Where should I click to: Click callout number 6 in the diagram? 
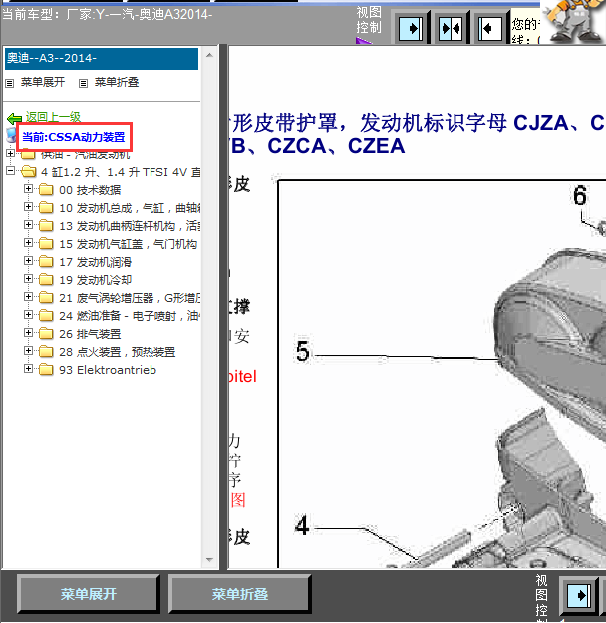pos(580,196)
